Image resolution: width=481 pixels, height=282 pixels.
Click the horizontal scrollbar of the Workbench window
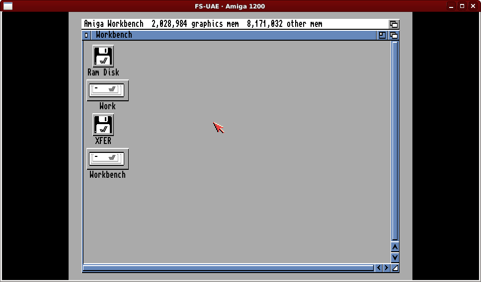pyautogui.click(x=228, y=268)
